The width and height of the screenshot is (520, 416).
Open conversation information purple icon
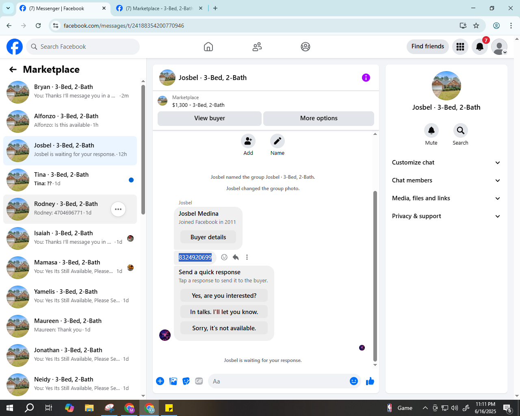pos(366,78)
